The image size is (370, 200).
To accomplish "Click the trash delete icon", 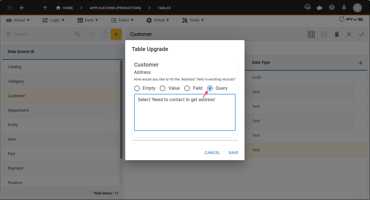I will (337, 34).
